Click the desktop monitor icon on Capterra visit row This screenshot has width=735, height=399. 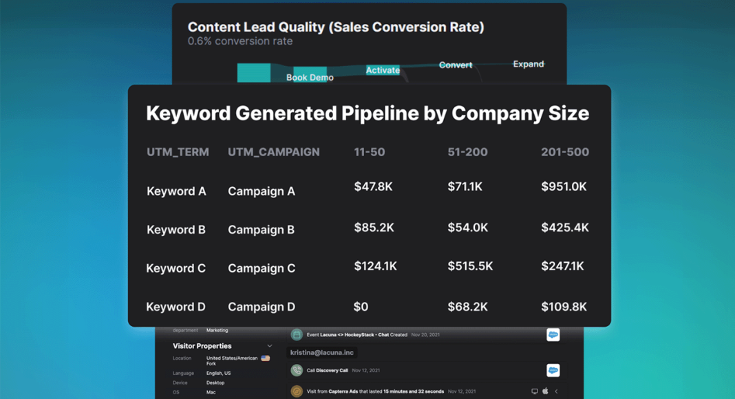[x=534, y=391]
